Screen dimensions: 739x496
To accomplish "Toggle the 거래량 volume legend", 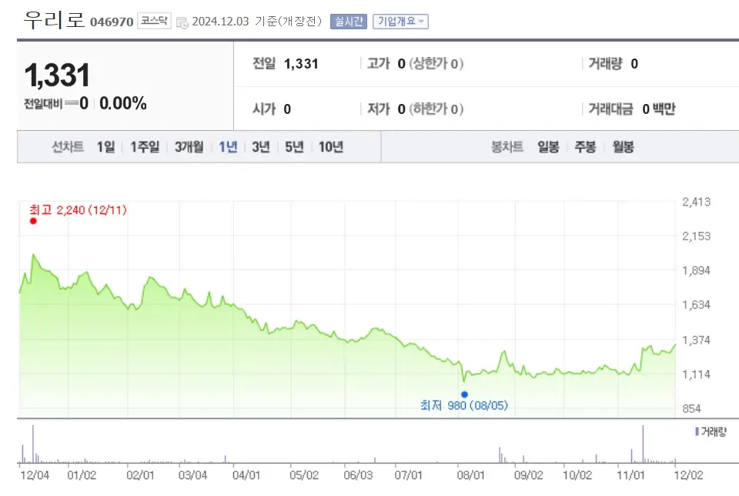I will pos(708,432).
